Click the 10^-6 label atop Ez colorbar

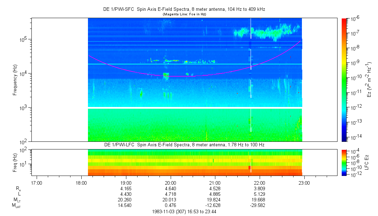point(356,18)
